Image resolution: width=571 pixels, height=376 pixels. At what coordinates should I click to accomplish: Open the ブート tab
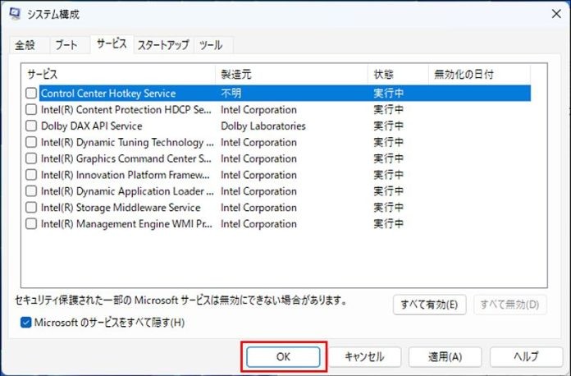tap(66, 45)
